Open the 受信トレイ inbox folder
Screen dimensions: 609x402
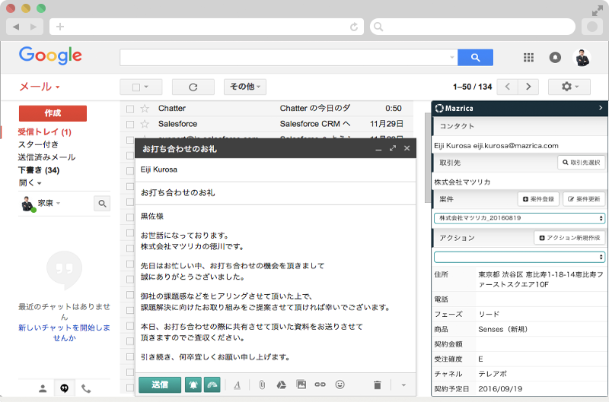[44, 132]
